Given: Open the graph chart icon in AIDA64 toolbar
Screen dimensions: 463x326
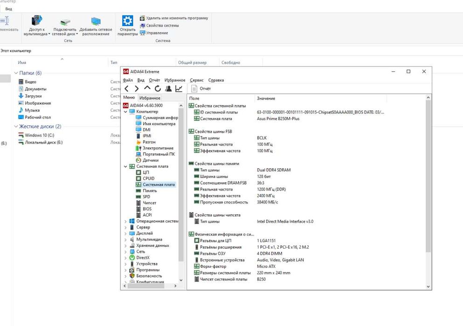Looking at the screenshot, I should 179,88.
